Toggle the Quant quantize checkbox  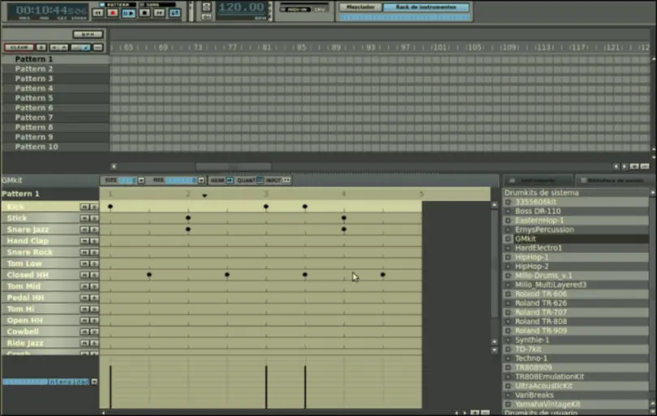click(260, 180)
